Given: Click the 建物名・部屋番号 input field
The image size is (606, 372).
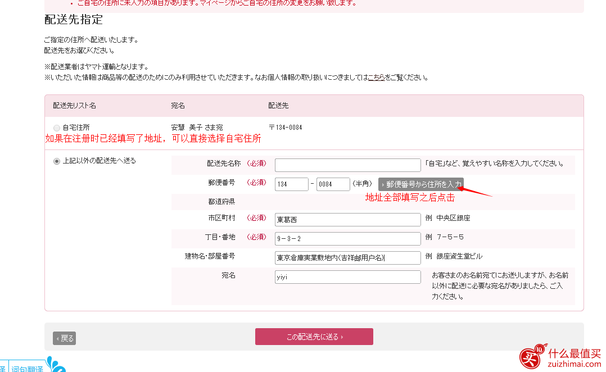Looking at the screenshot, I should pos(347,258).
